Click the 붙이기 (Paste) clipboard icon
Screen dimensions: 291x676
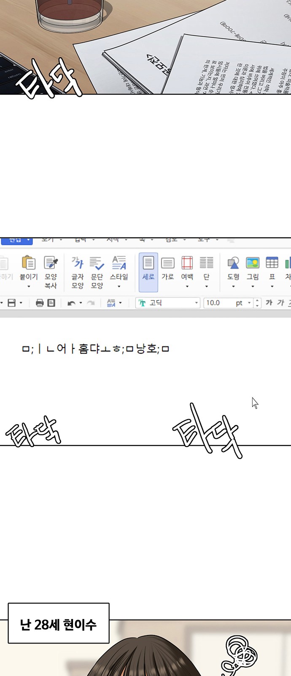[x=29, y=262]
